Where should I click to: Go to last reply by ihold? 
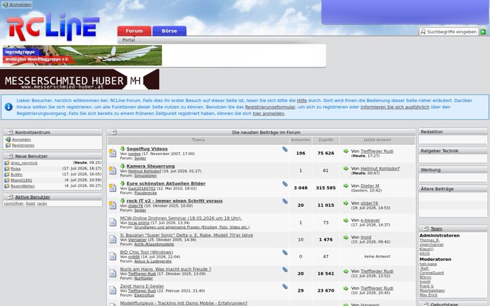[x=346, y=237]
